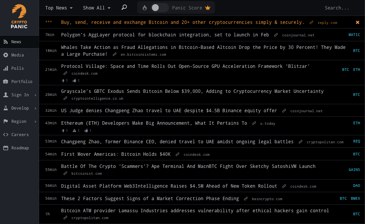
Task: Focus the Search input field
Action: click(x=337, y=8)
